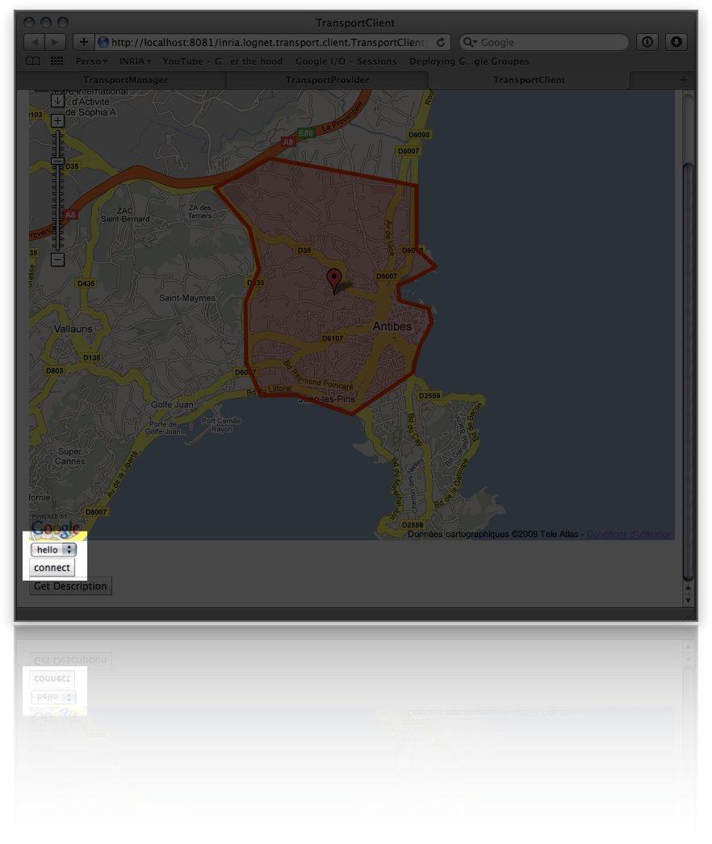Open the Perso bookmarks folder dropdown
The width and height of the screenshot is (712, 844).
pyautogui.click(x=91, y=61)
